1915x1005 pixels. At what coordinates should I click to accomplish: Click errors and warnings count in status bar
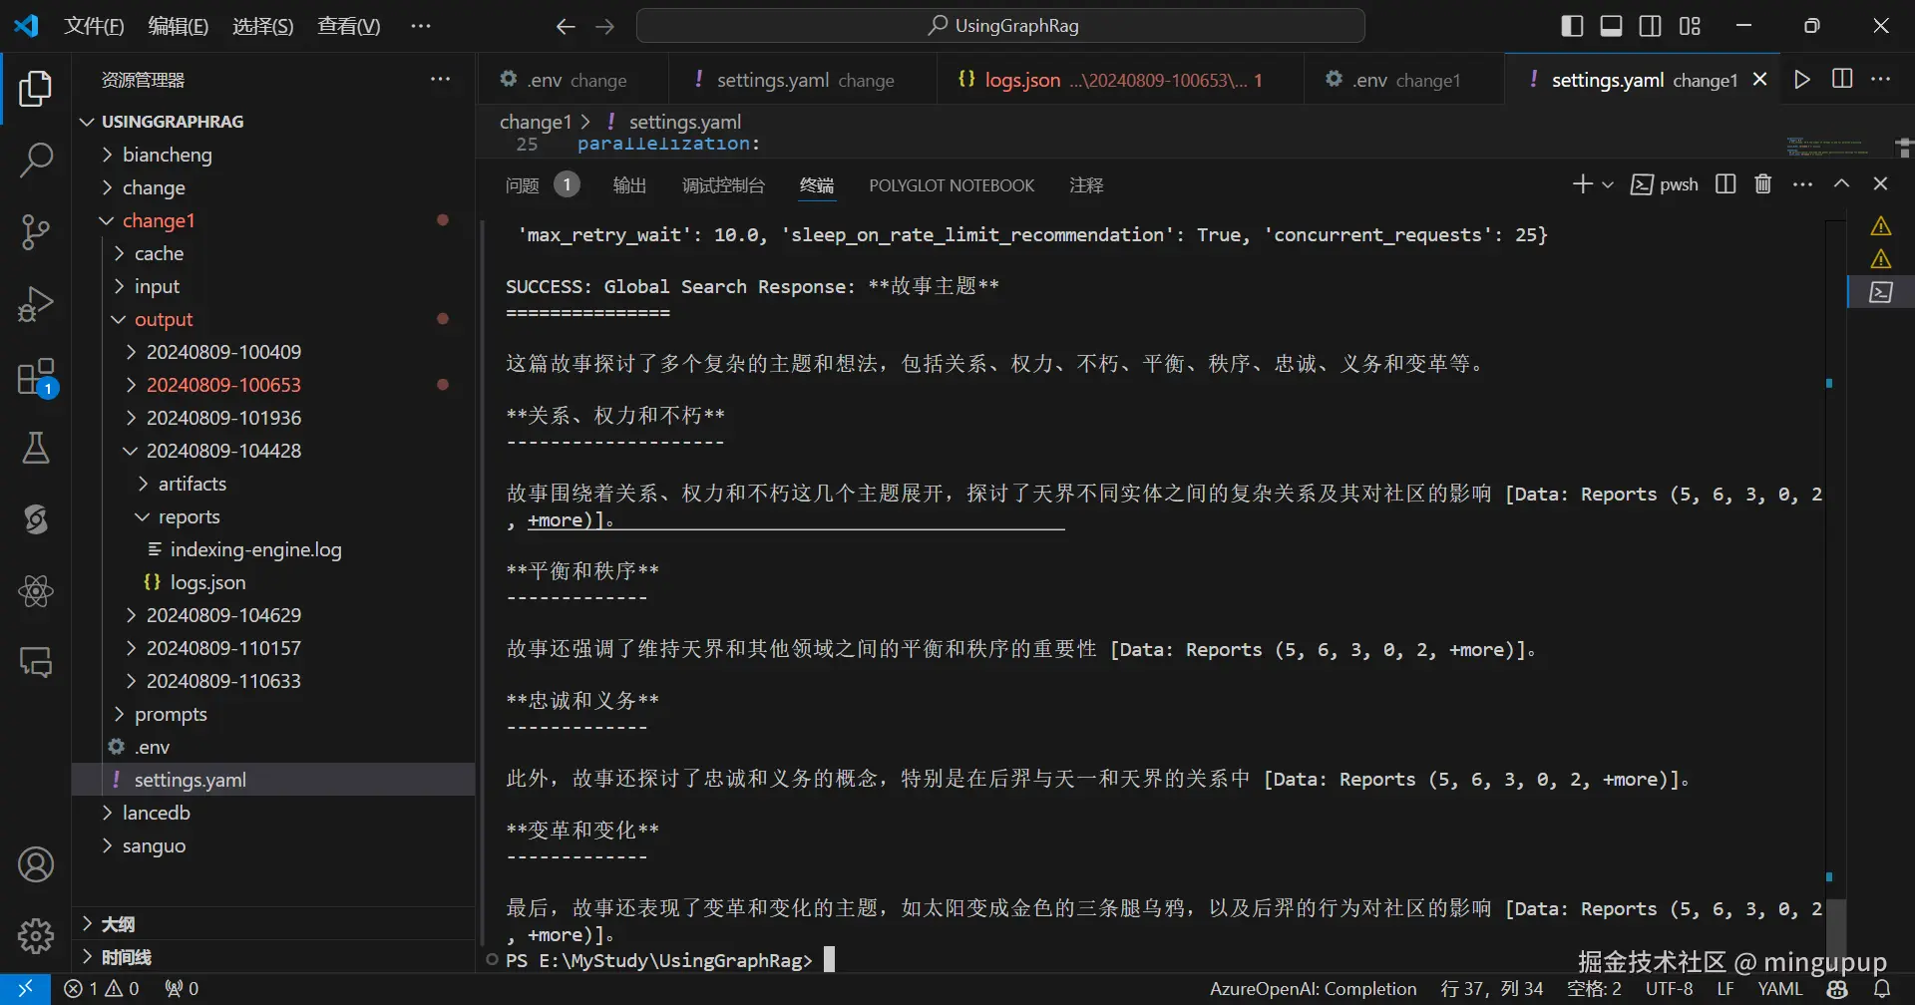tap(102, 989)
